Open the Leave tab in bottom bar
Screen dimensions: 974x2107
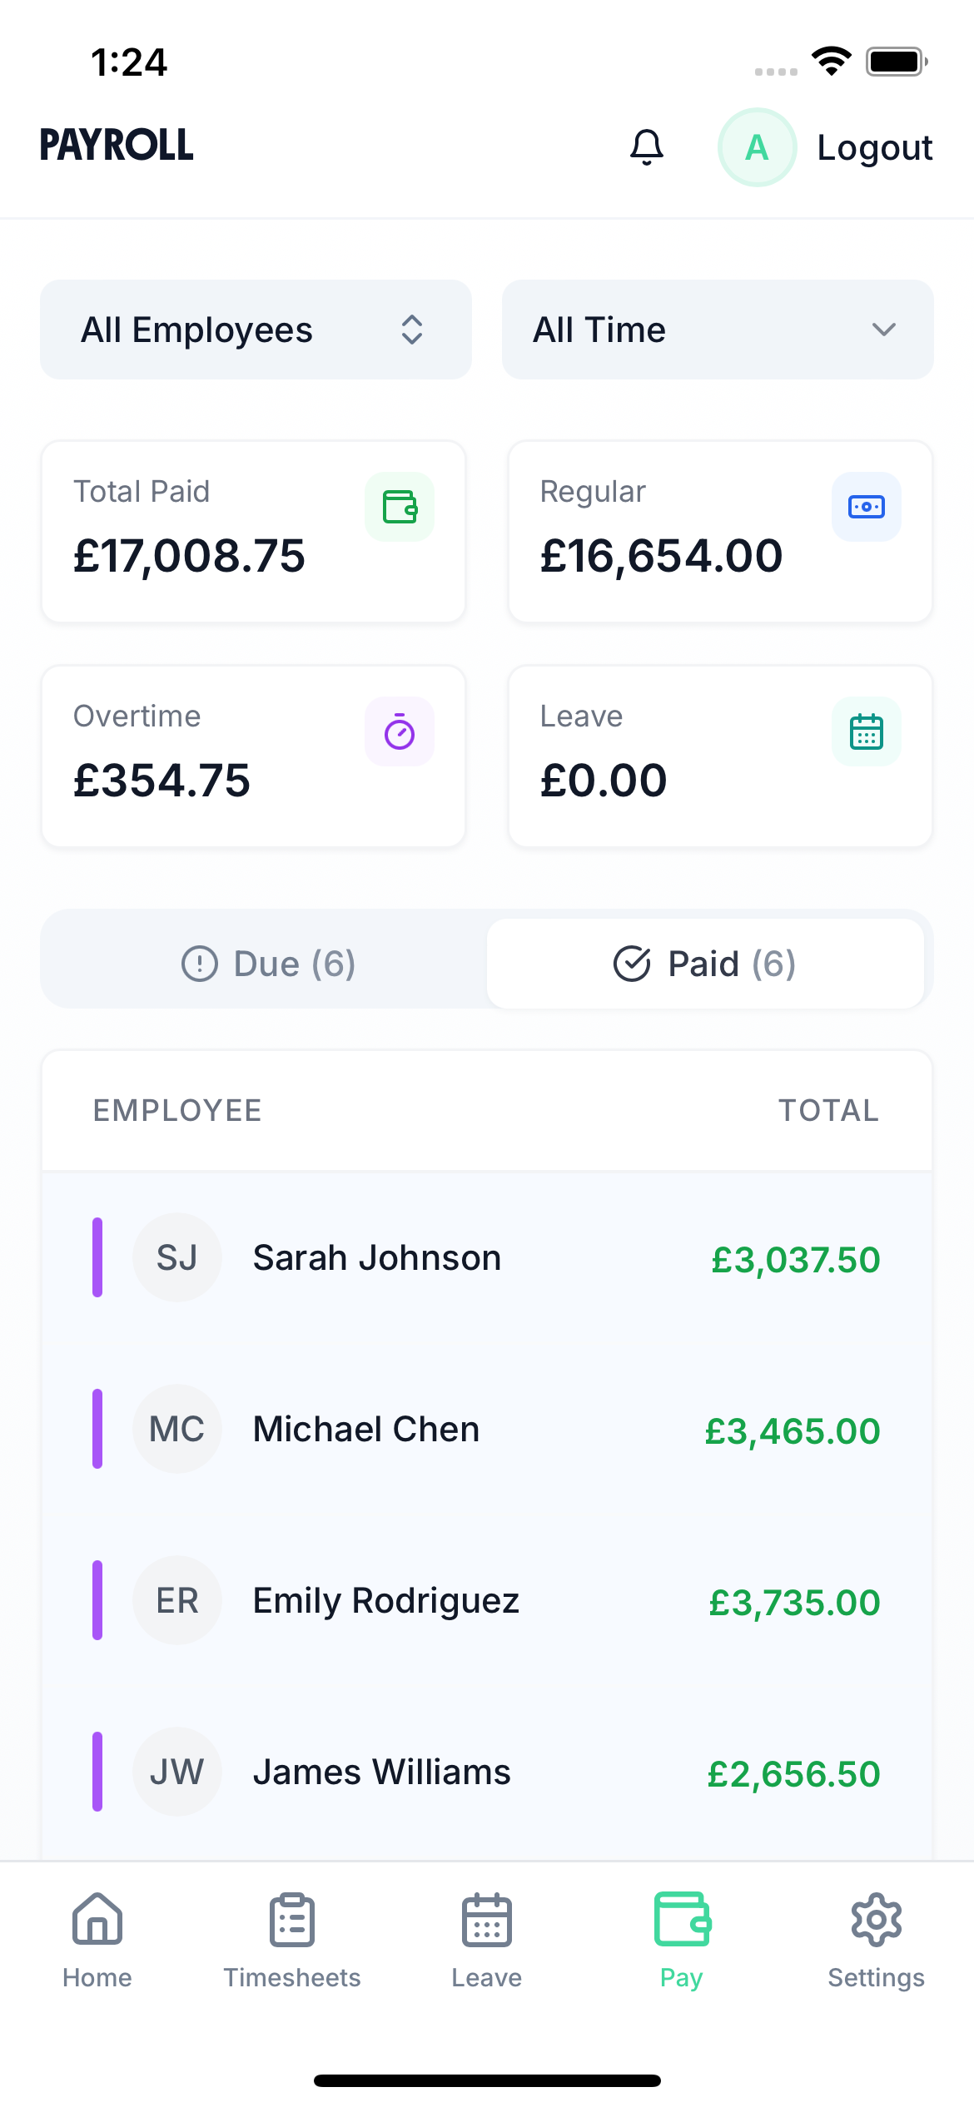[487, 1938]
